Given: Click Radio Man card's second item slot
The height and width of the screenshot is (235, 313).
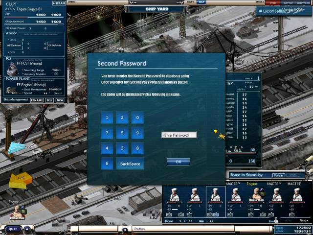Looking at the screenshot, I should pyautogui.click(x=263, y=214).
